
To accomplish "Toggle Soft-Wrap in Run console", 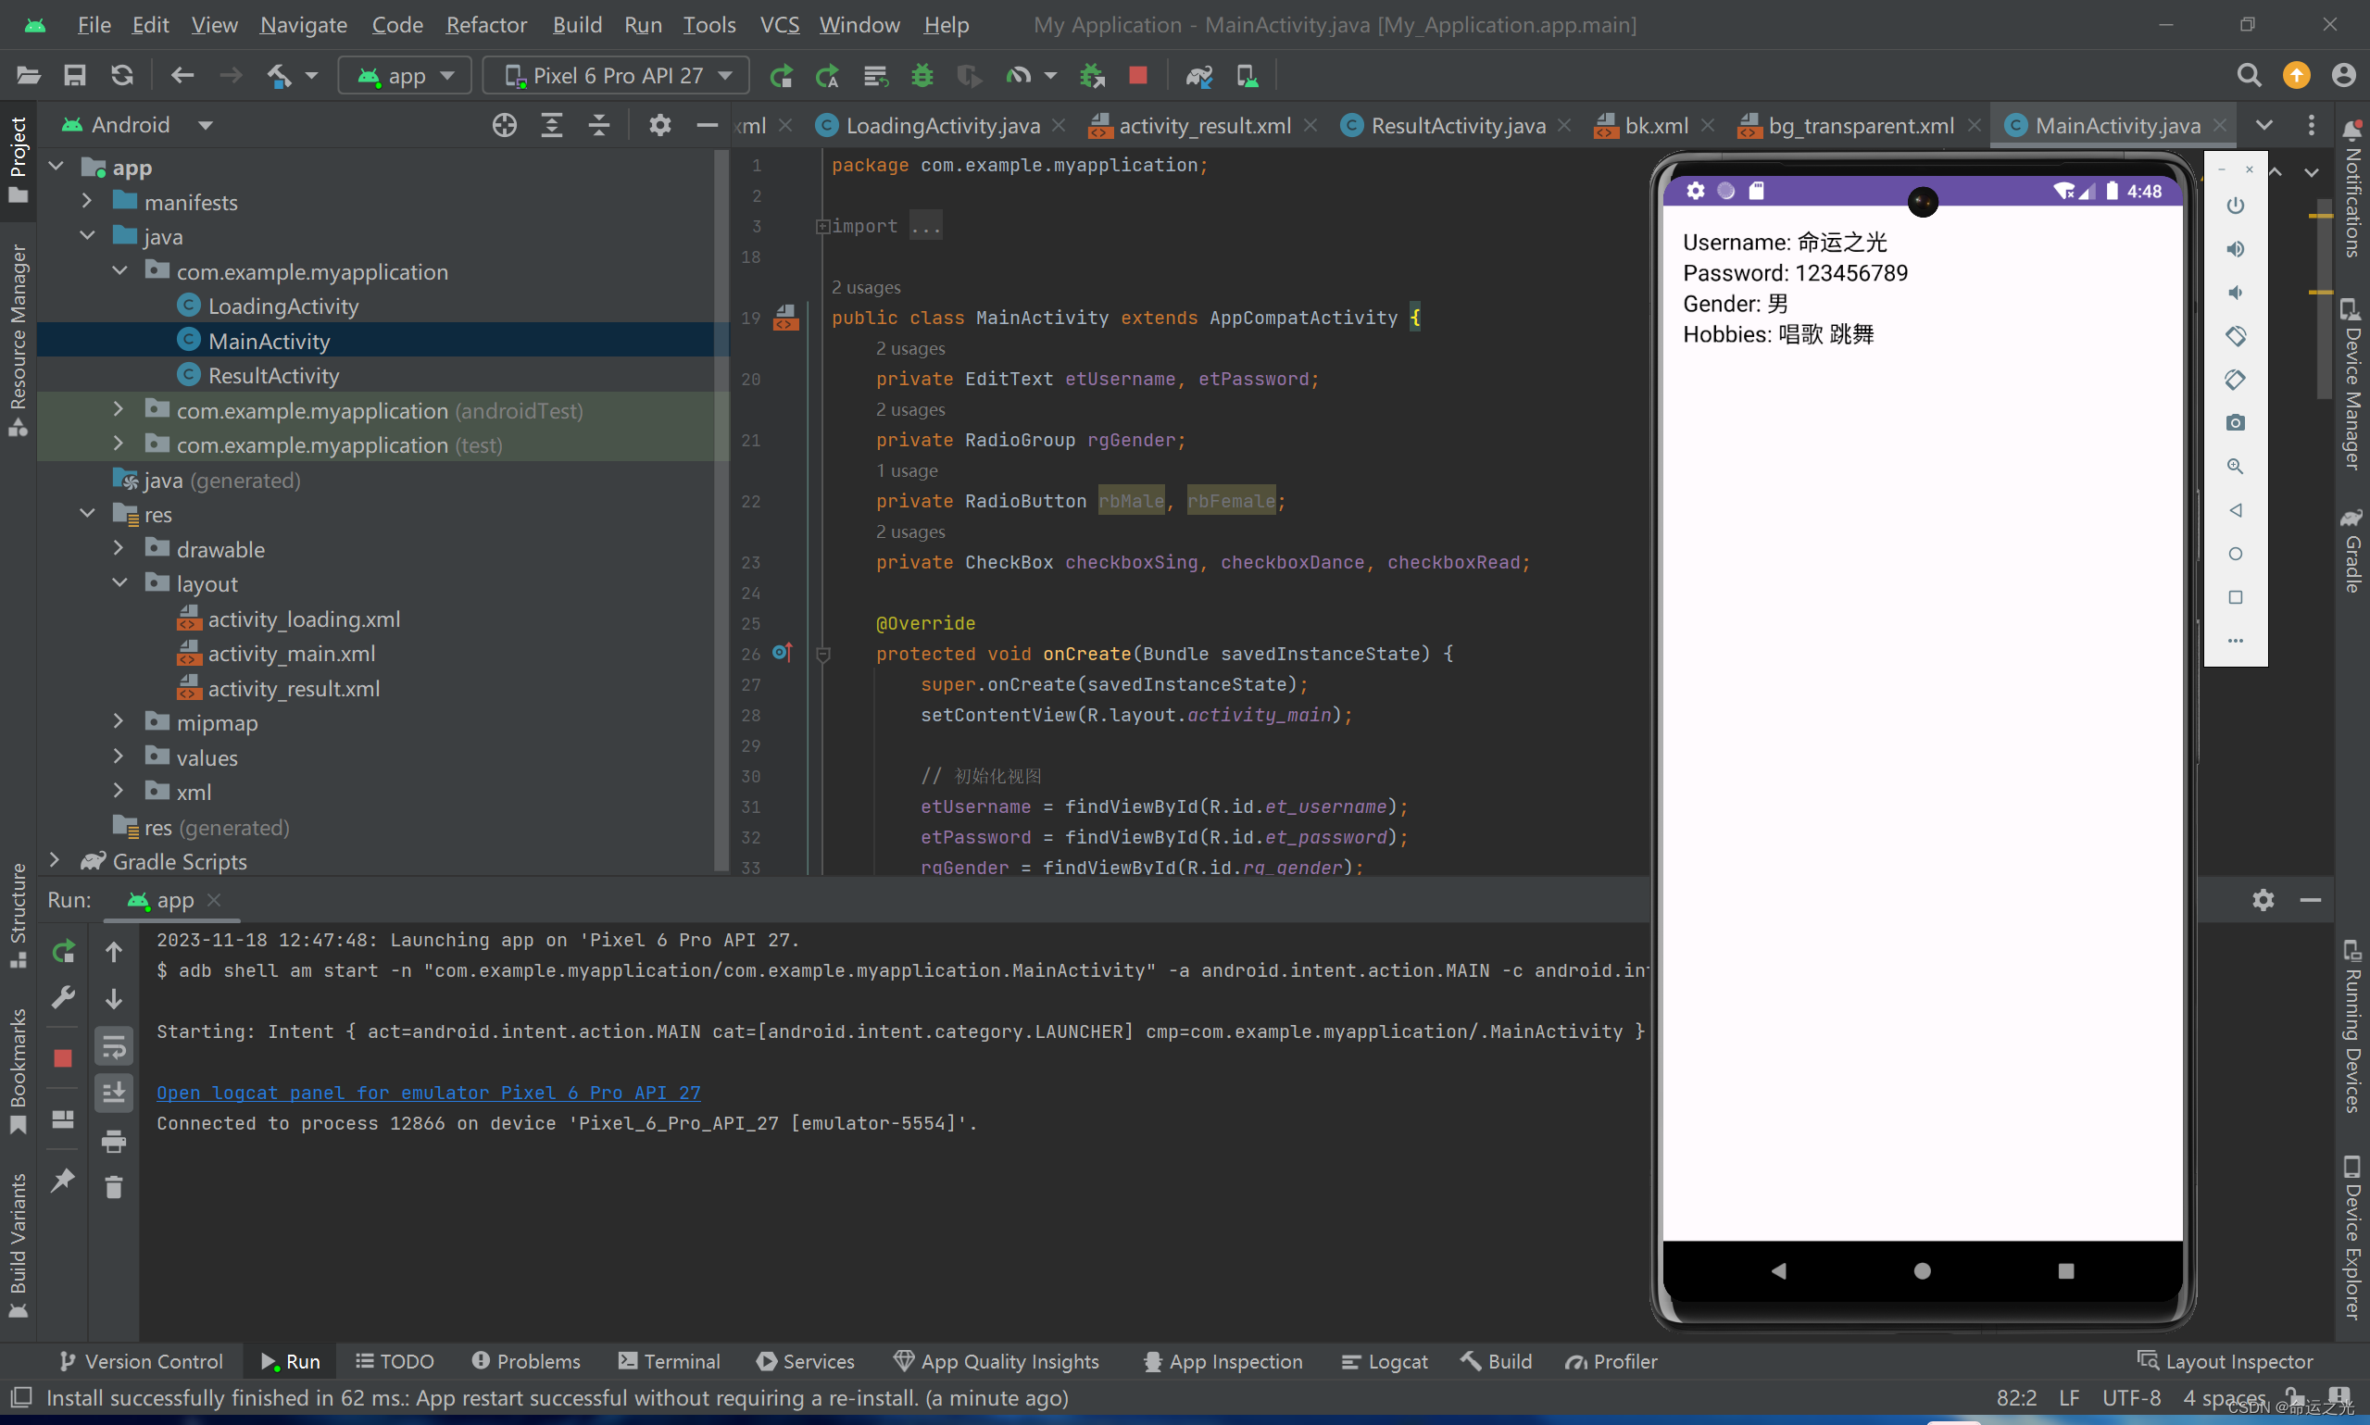I will (113, 1046).
